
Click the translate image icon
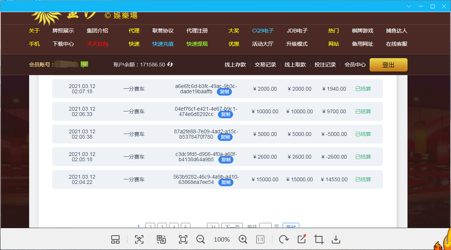[162, 239]
